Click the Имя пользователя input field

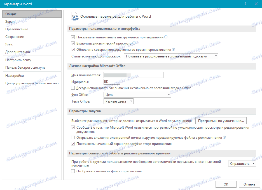coord(134,75)
